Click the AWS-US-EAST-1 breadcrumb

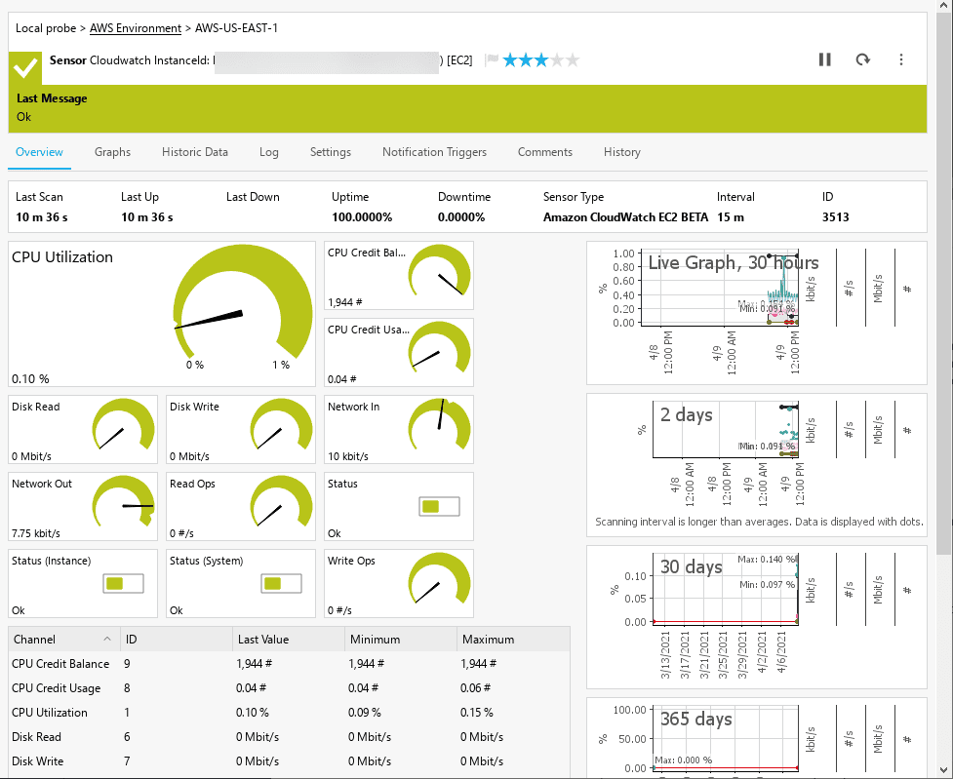point(236,28)
